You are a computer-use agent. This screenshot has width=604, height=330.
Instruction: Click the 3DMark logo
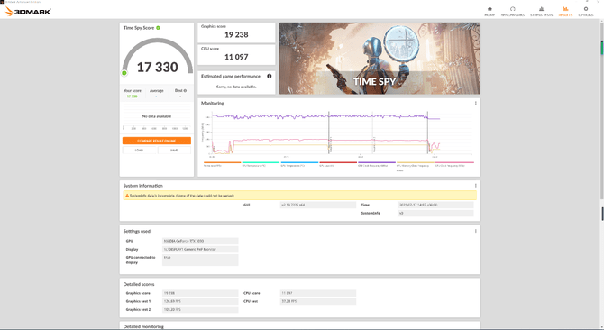[27, 11]
